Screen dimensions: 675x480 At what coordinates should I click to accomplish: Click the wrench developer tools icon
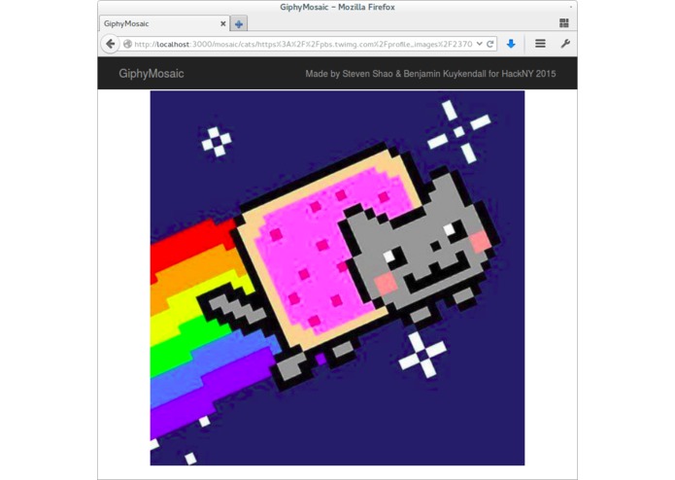[565, 44]
